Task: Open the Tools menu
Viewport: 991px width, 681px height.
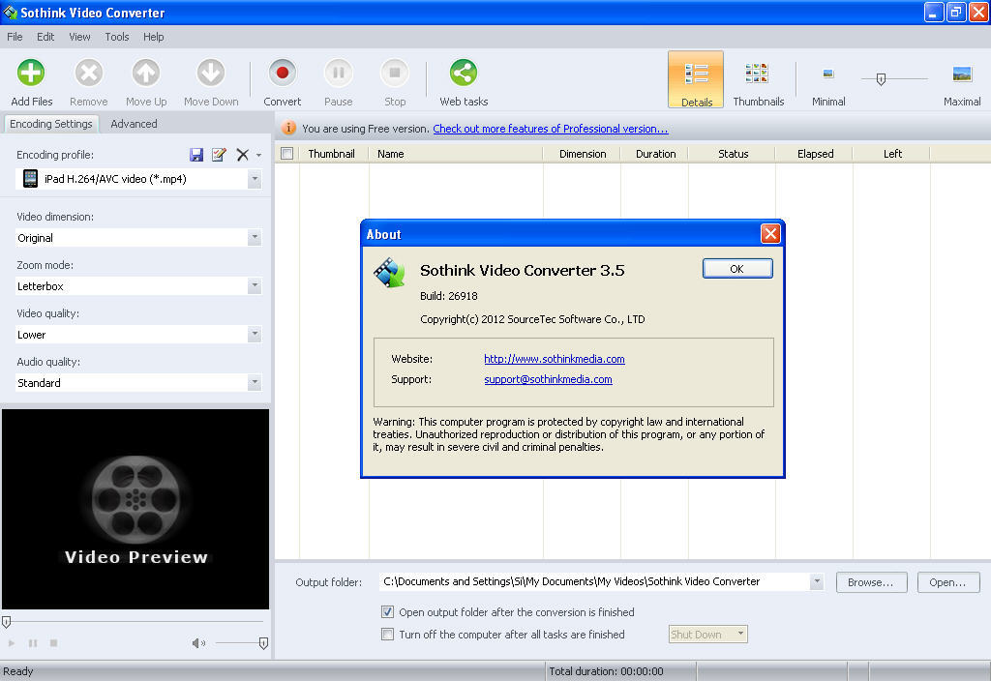Action: (117, 37)
